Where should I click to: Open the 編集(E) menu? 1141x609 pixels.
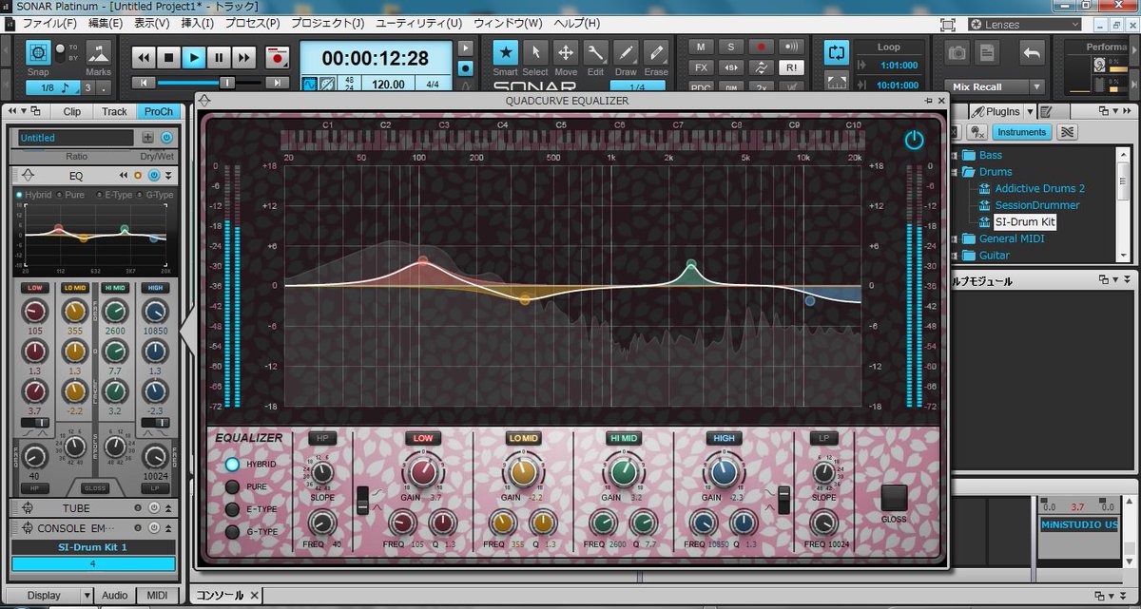click(105, 22)
